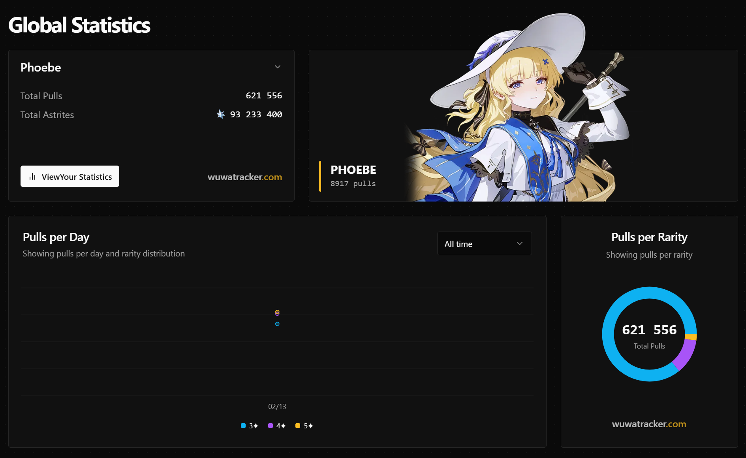Click the bar chart icon in View Your Statistics
746x458 pixels.
click(32, 176)
